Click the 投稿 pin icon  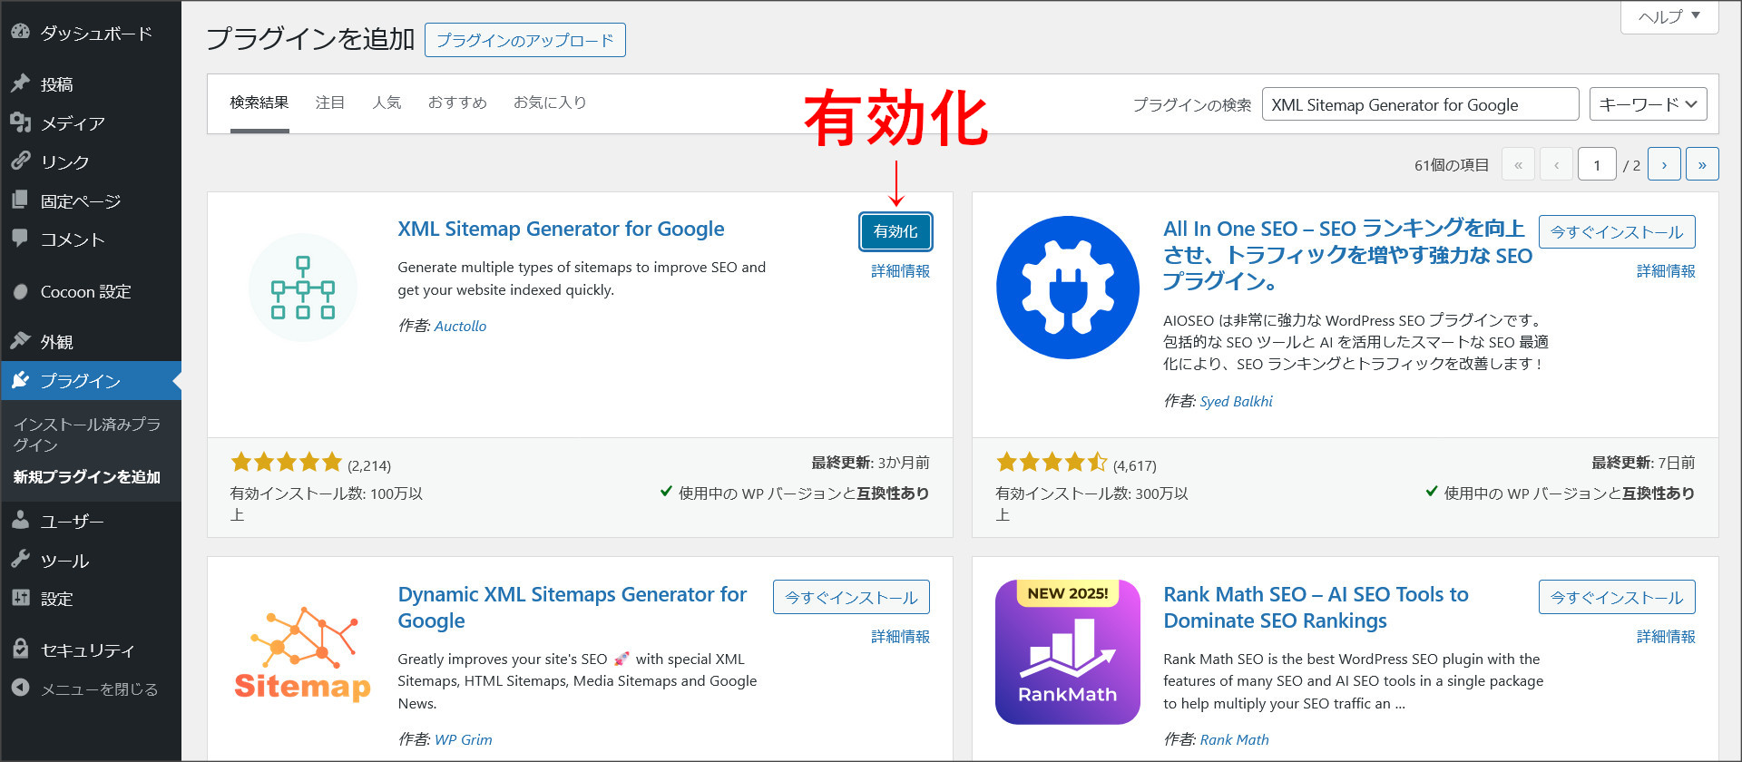tap(20, 83)
